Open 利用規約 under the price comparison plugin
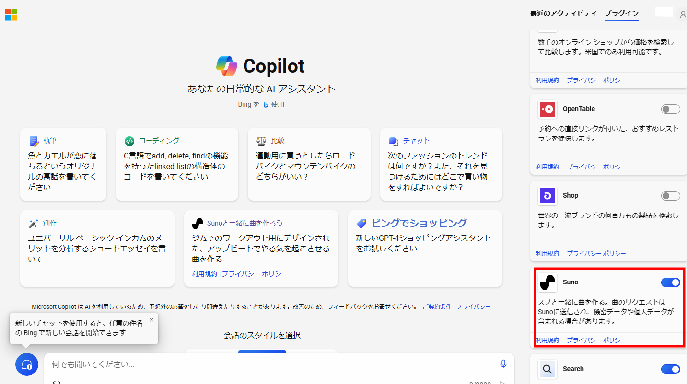 coord(547,80)
